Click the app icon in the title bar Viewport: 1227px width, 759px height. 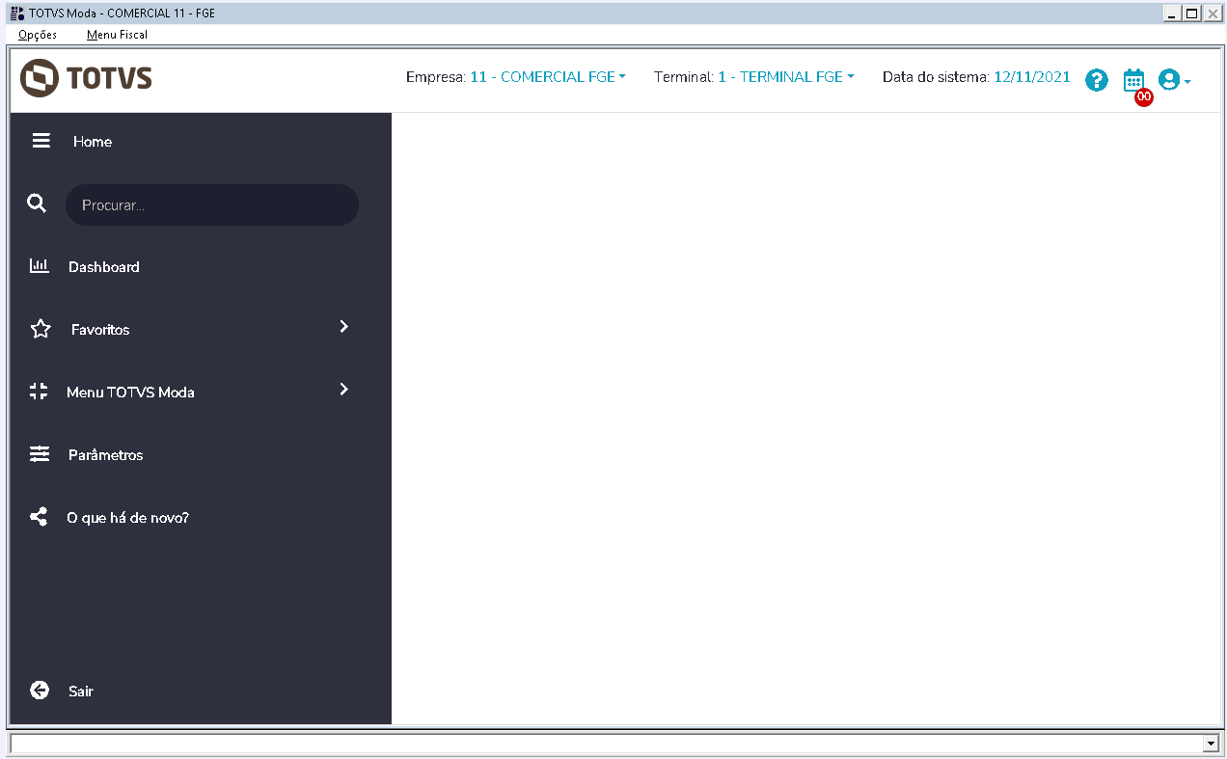click(17, 14)
